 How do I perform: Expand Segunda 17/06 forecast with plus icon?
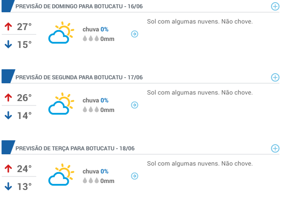point(275,78)
